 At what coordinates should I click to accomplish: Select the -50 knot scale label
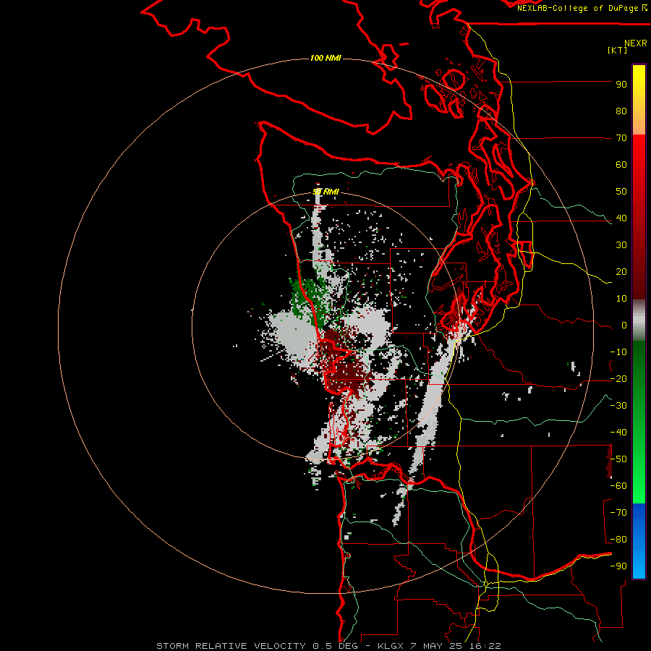(618, 459)
